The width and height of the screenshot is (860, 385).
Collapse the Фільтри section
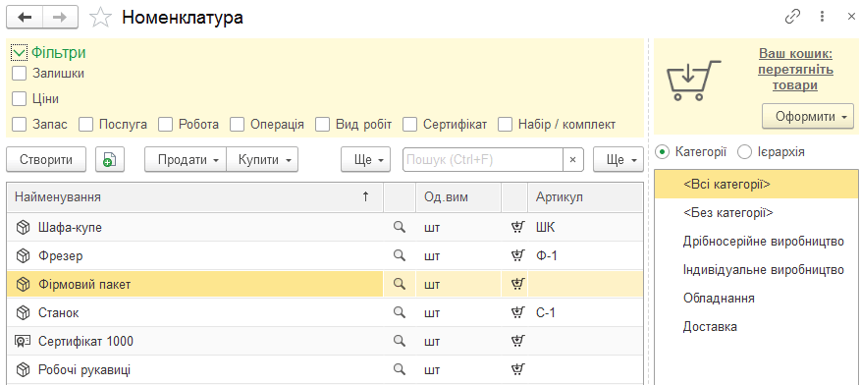click(20, 53)
